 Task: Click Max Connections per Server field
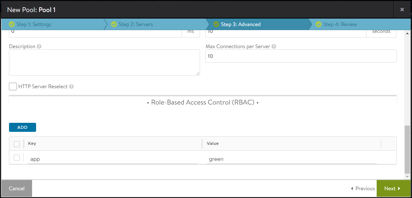click(301, 56)
